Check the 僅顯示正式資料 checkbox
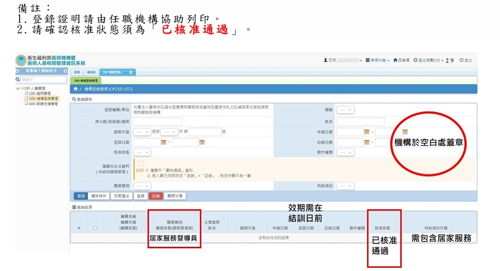This screenshot has width=500, height=271. click(x=140, y=163)
